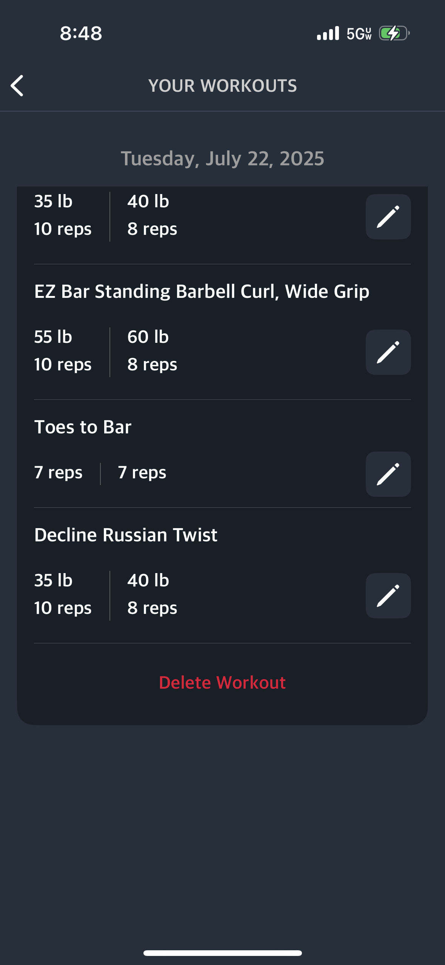445x965 pixels.
Task: Select the 60 lb 8 reps set
Action: coord(152,351)
